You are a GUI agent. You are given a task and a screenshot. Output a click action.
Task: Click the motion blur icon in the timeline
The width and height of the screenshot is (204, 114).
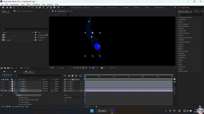(x=76, y=76)
